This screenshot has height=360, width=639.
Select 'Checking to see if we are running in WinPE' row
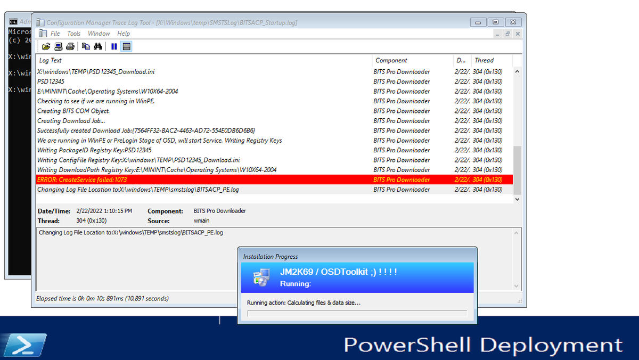(x=274, y=101)
